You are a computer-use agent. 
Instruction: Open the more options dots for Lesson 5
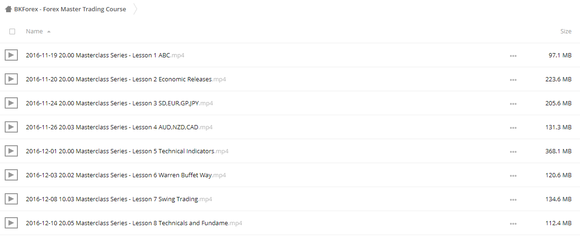click(513, 152)
